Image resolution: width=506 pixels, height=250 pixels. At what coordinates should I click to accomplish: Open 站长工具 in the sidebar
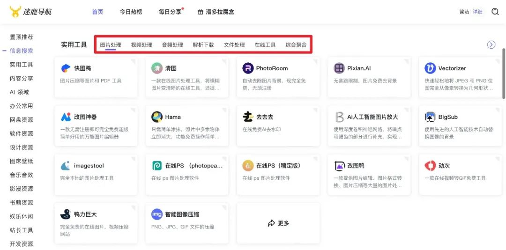click(21, 230)
